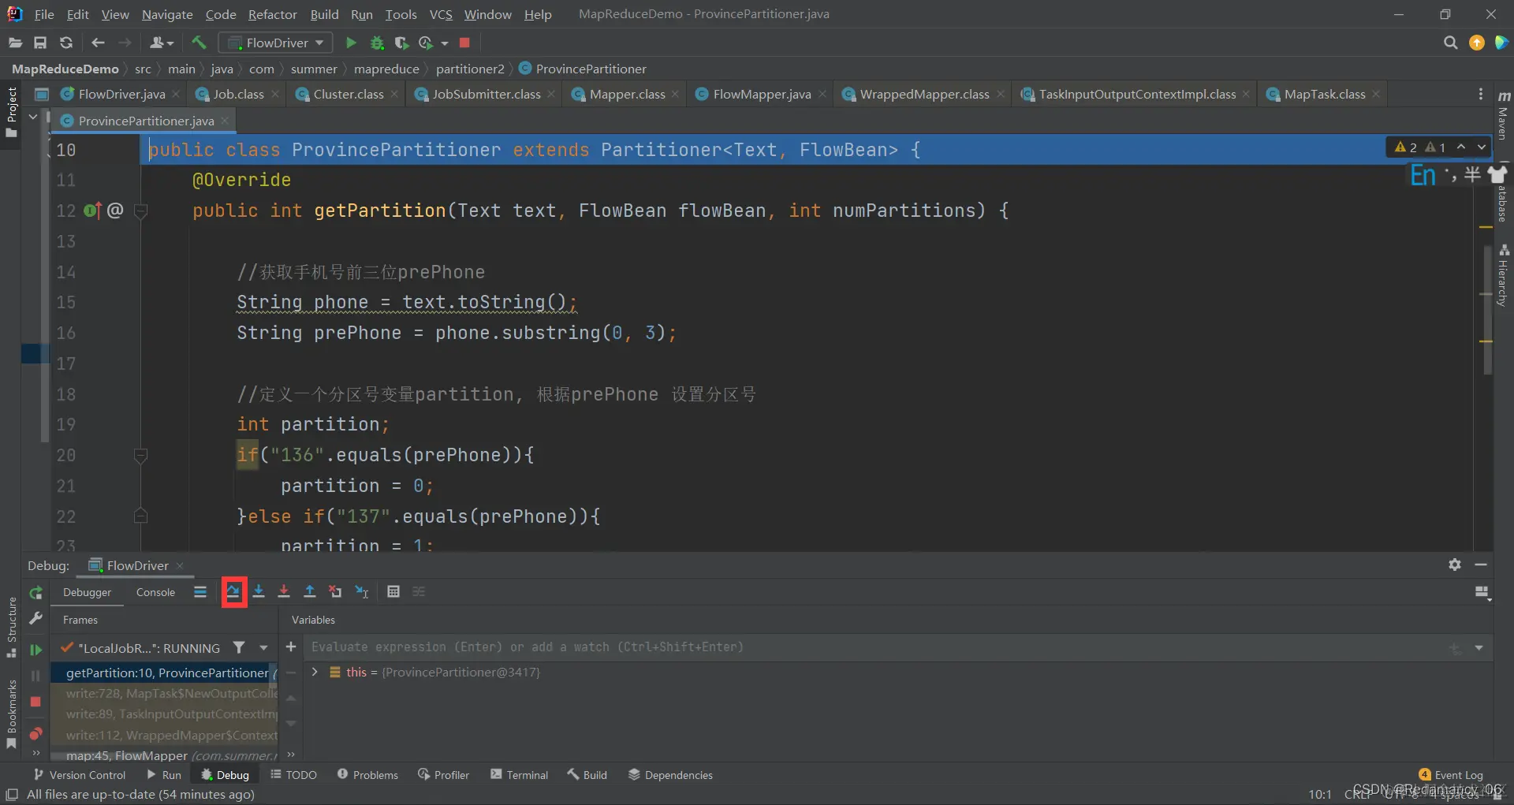Image resolution: width=1514 pixels, height=805 pixels.
Task: Click the Force Step Into icon
Action: [284, 591]
